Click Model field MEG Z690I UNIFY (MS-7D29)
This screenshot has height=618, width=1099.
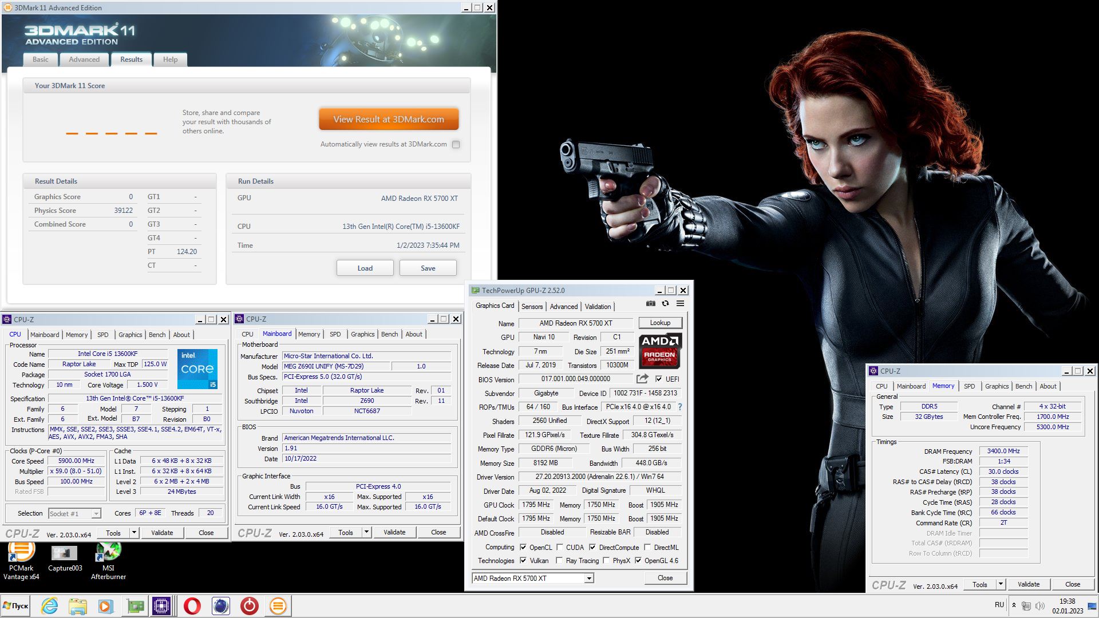[x=336, y=366]
